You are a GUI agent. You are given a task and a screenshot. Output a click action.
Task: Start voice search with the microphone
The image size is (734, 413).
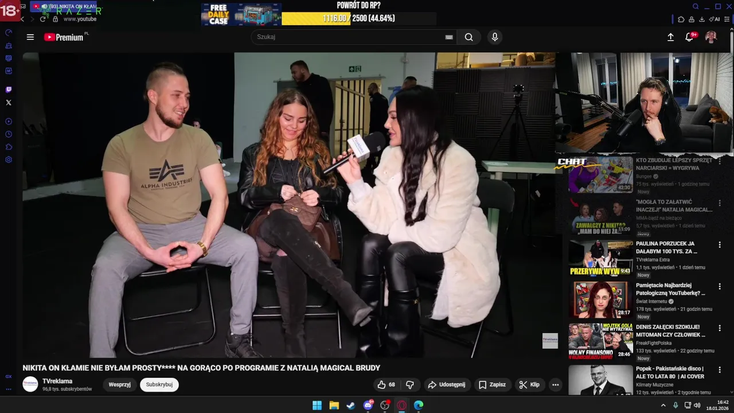tap(495, 37)
